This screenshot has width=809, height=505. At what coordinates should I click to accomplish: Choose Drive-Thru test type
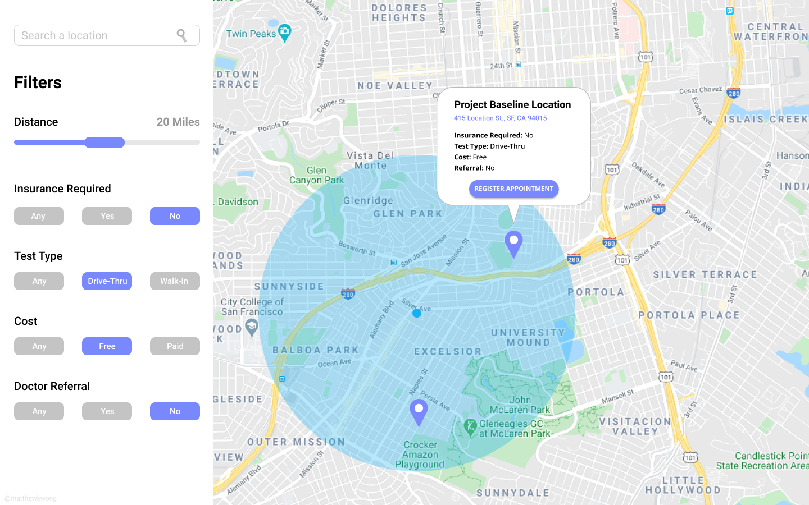click(x=107, y=281)
